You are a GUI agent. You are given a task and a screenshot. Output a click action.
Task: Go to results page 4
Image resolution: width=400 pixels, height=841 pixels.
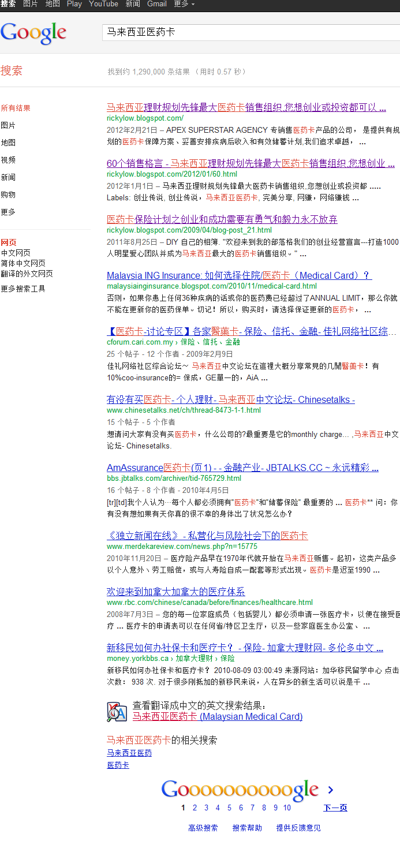pos(218,808)
